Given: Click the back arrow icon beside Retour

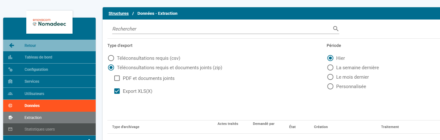Looking at the screenshot, I should 11,46.
